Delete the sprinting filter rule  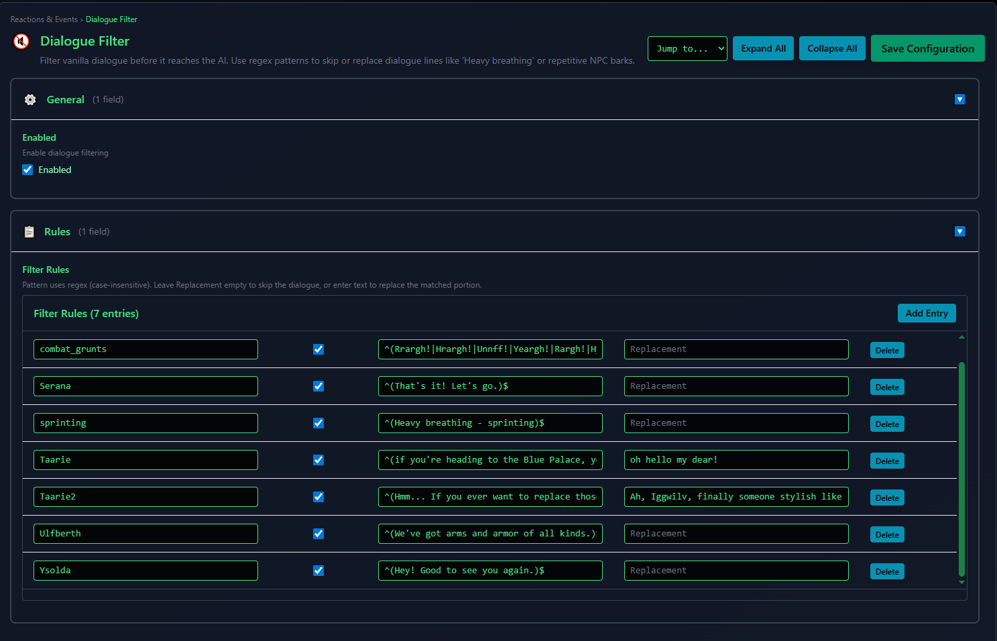point(886,424)
